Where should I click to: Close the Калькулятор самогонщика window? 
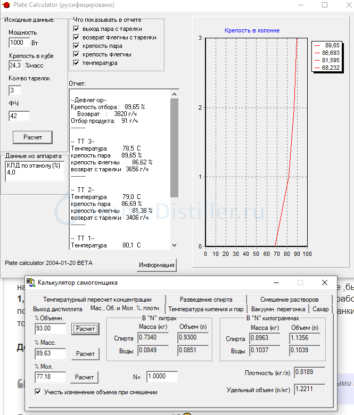[325, 283]
